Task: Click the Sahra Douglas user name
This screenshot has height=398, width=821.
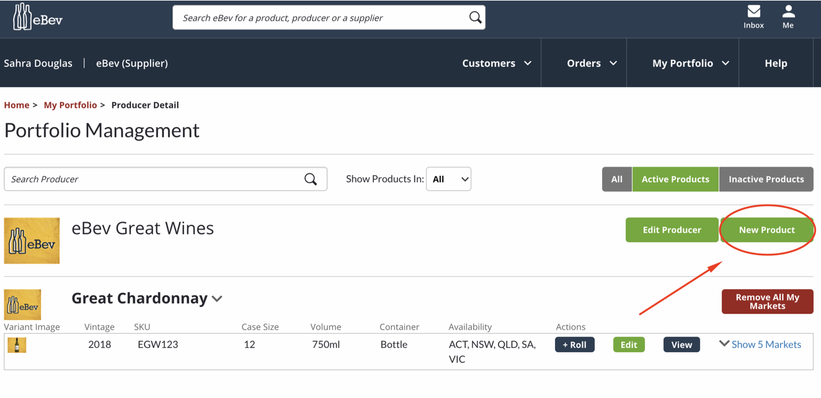Action: 38,63
